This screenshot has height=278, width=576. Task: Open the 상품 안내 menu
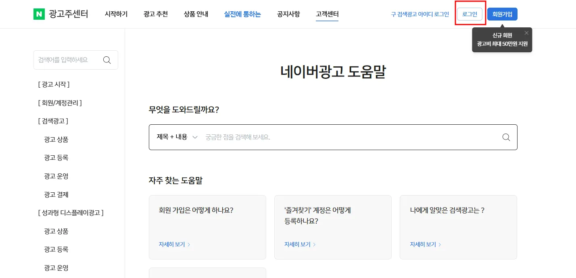196,14
